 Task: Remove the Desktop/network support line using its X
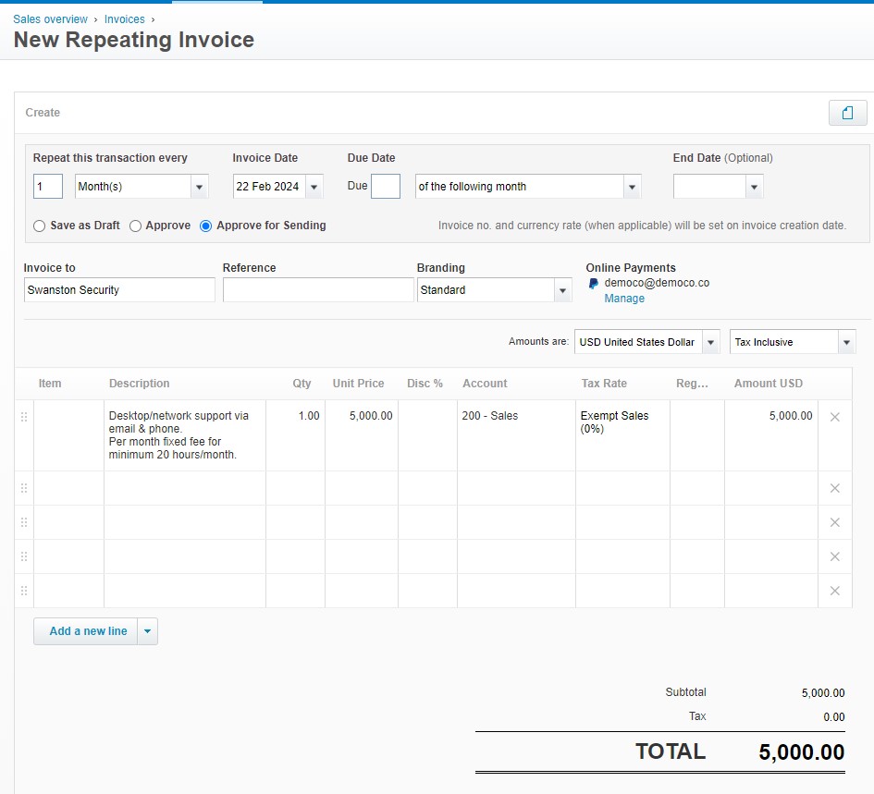pyautogui.click(x=835, y=417)
